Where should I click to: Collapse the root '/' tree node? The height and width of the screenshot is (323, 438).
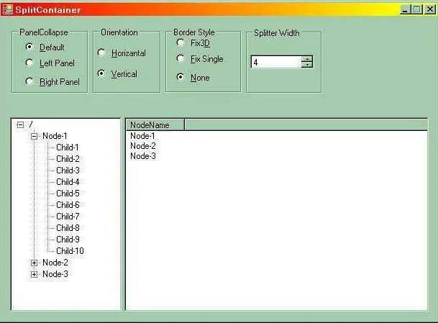pyautogui.click(x=20, y=124)
